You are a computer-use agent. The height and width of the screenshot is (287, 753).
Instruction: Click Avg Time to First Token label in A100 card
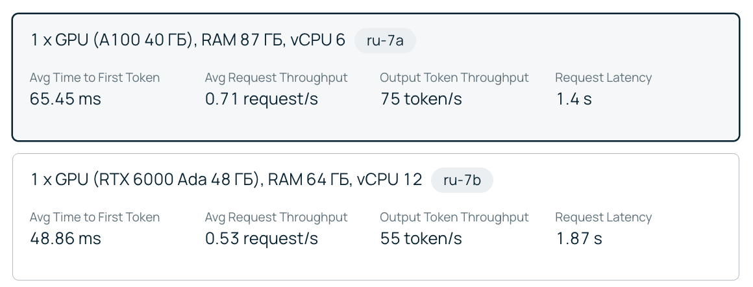point(95,77)
